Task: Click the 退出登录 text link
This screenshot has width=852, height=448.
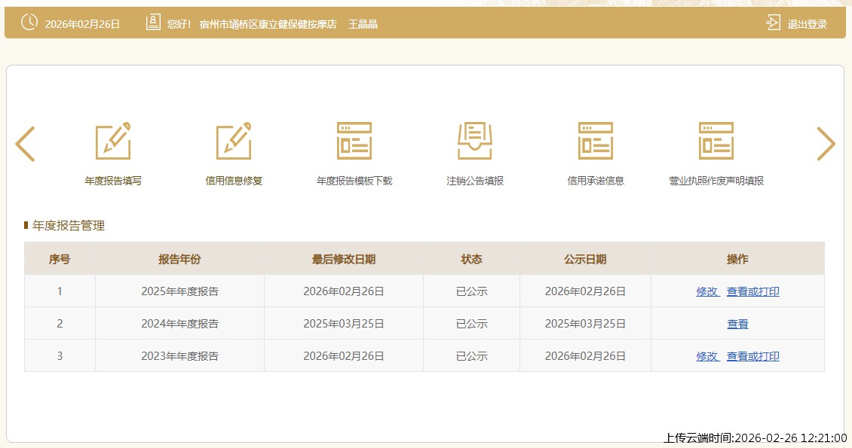Action: [807, 24]
